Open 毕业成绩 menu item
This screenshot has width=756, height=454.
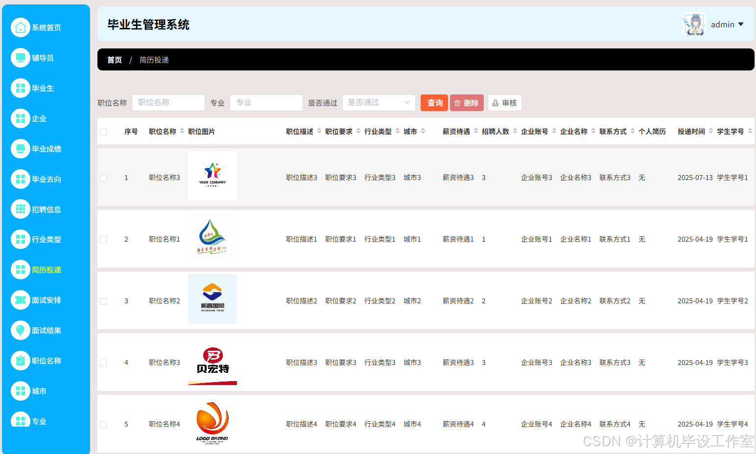click(47, 149)
